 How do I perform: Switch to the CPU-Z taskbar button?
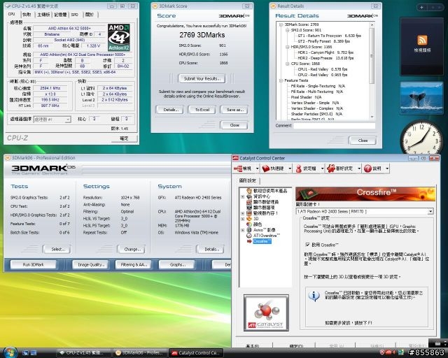coord(84,353)
